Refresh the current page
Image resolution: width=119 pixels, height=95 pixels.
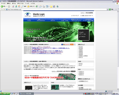(16, 6)
